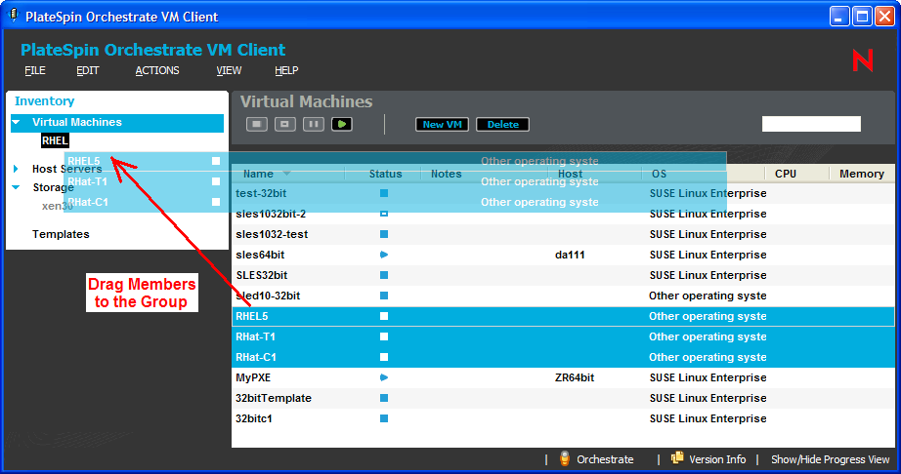Click the running status icon of MyPXE
The width and height of the screenshot is (901, 474).
(384, 377)
